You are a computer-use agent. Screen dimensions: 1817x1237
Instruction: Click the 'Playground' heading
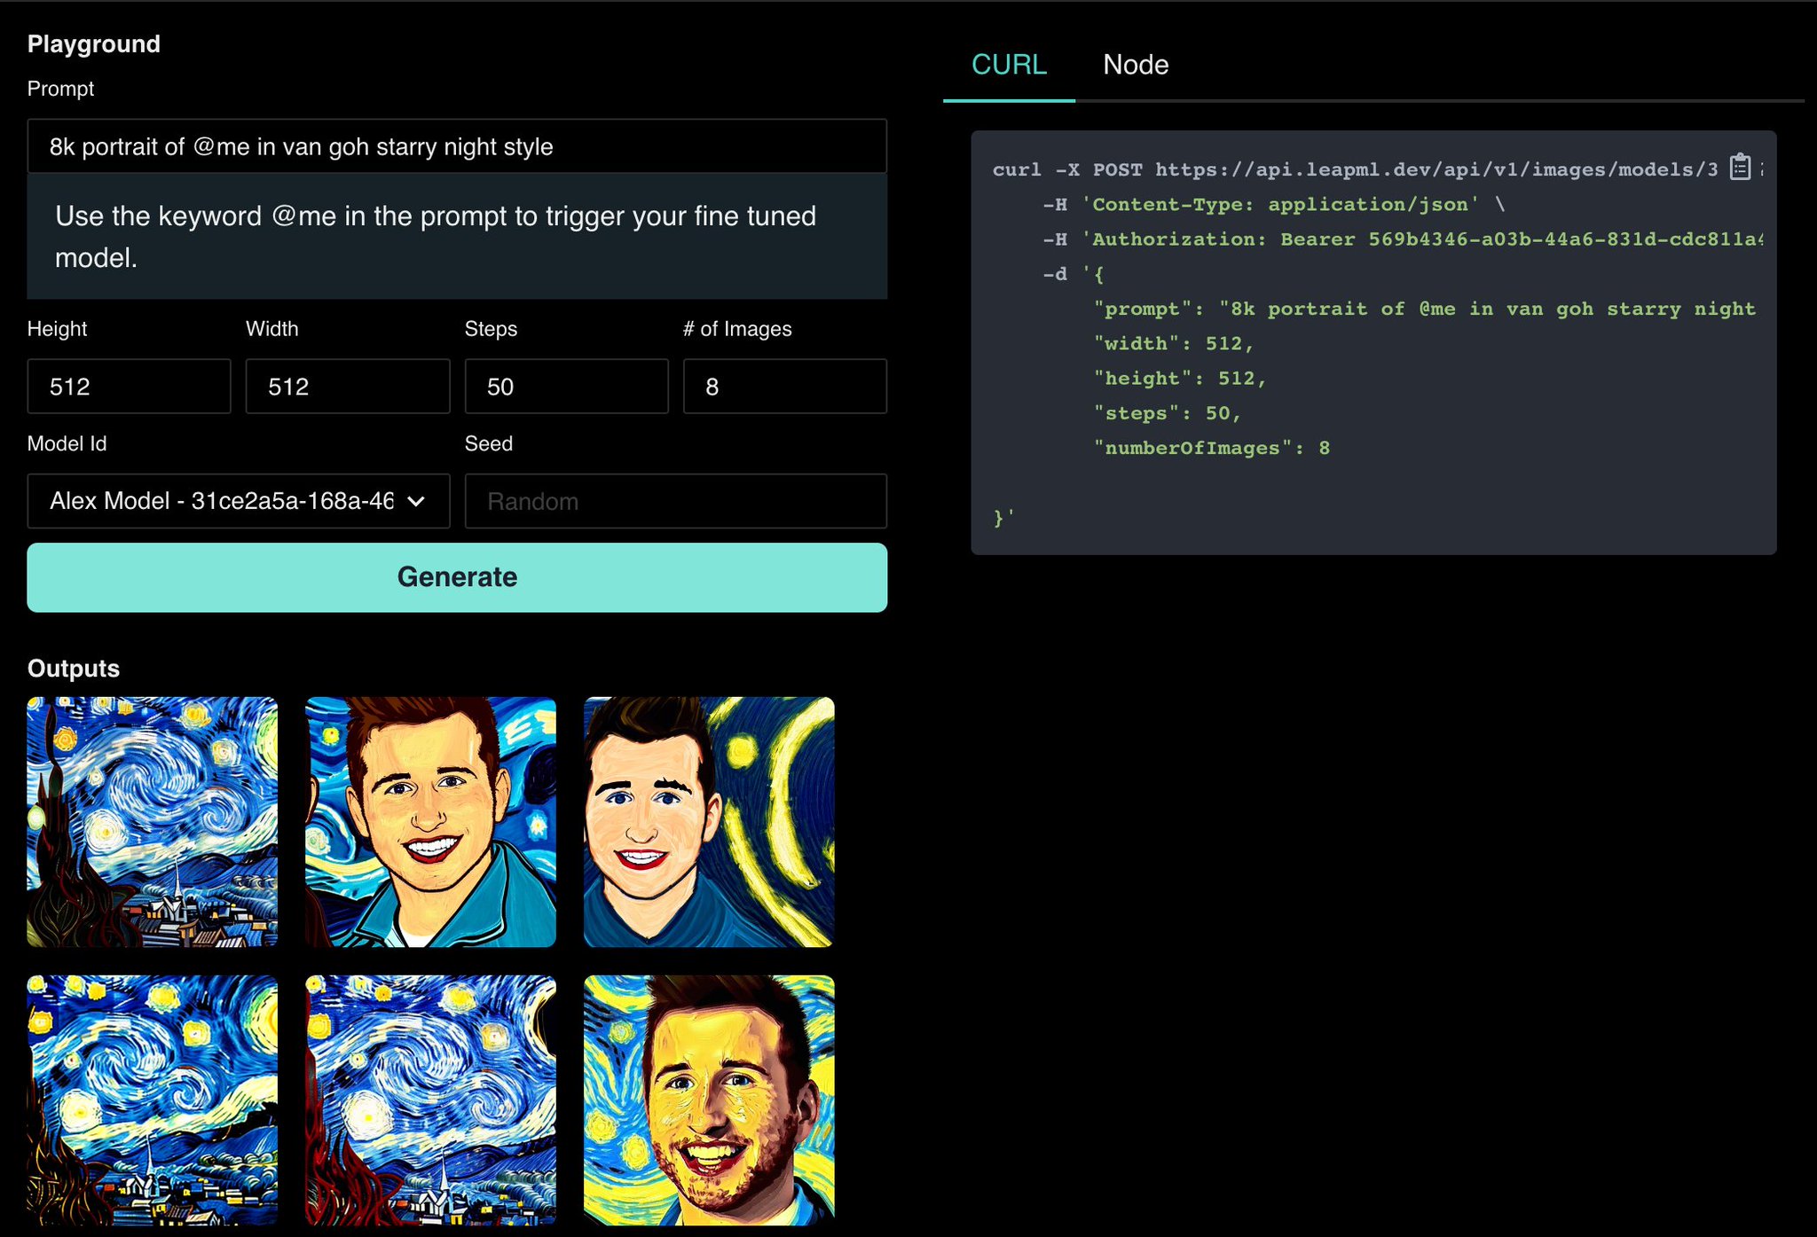pos(94,43)
